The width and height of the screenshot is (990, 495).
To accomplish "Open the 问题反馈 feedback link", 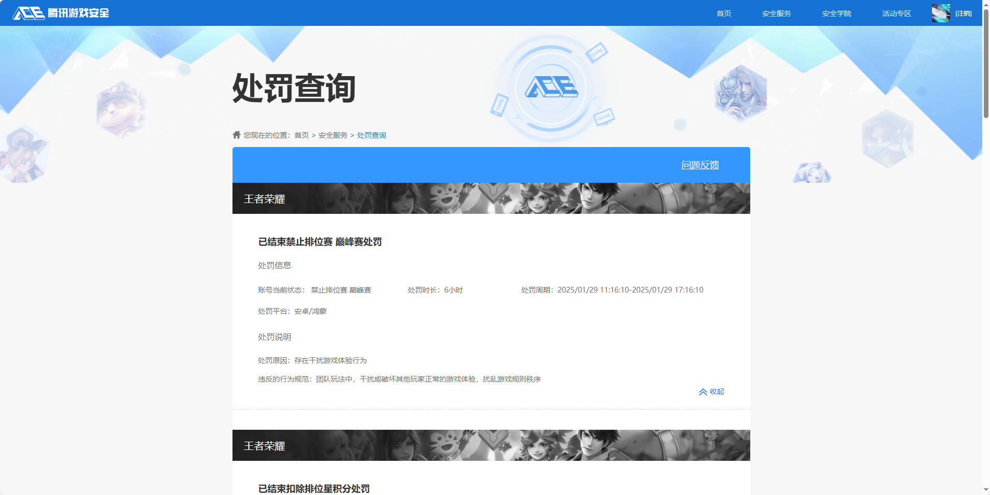I will 700,165.
